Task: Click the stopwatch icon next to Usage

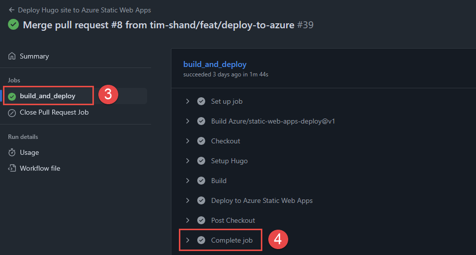Action: [12, 152]
